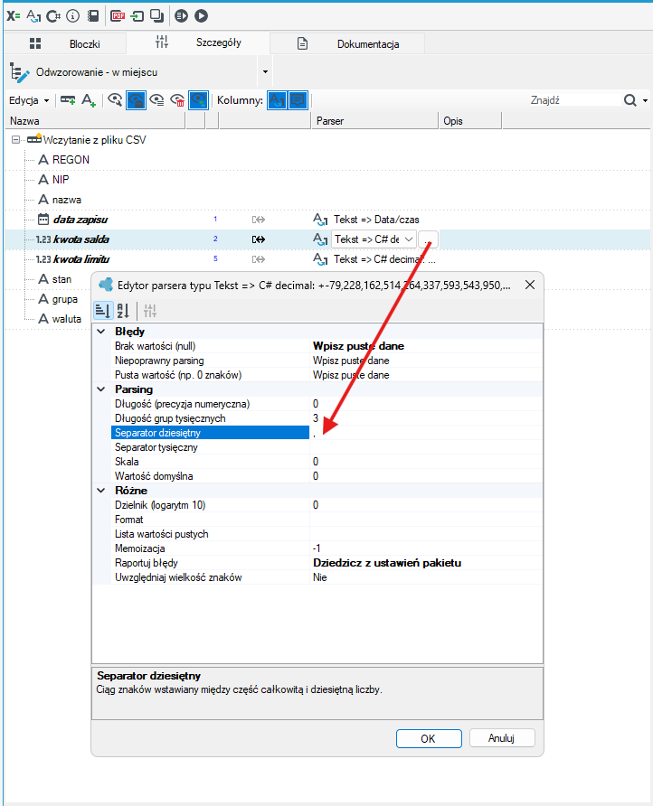This screenshot has width=653, height=806.
Task: Click the alphabetical sort icon in parser editor
Action: pyautogui.click(x=123, y=311)
